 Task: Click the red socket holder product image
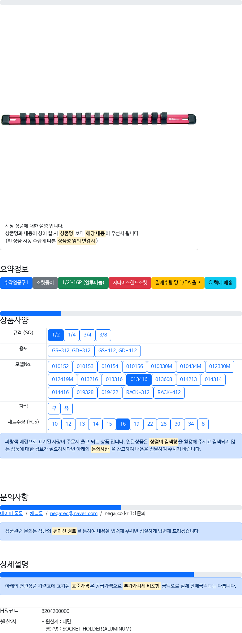point(99,119)
